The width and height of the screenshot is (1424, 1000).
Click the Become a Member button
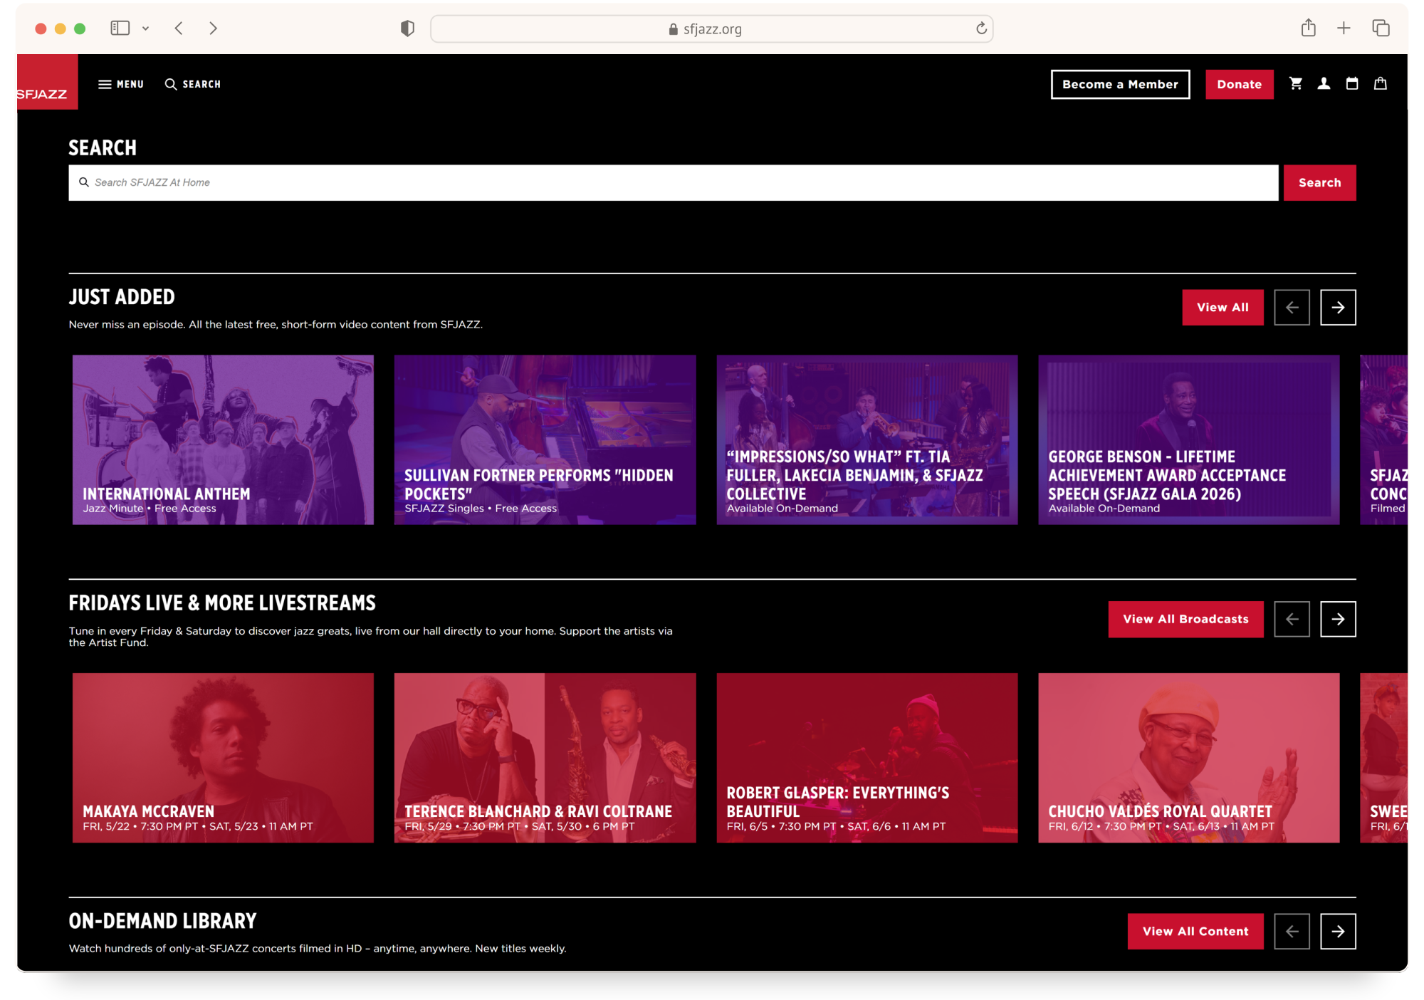(1120, 84)
